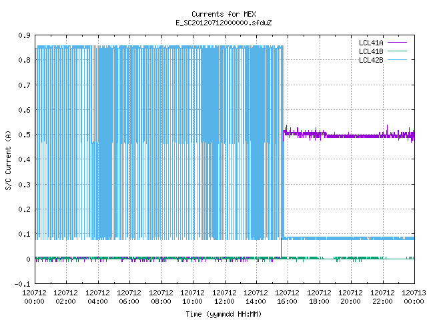Pick the purple line sample beside LCL41A
This screenshot has width=427, height=320.
tap(397, 43)
